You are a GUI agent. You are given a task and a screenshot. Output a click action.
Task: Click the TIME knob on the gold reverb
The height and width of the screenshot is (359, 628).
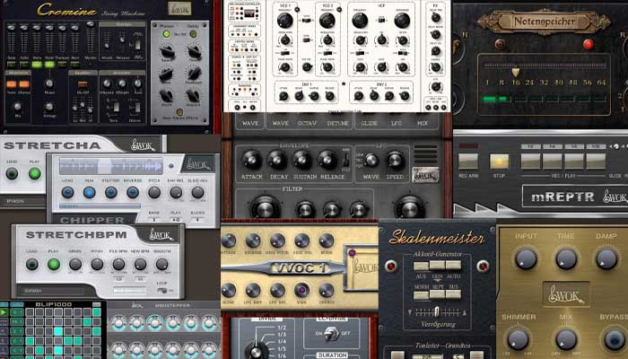[x=566, y=258]
